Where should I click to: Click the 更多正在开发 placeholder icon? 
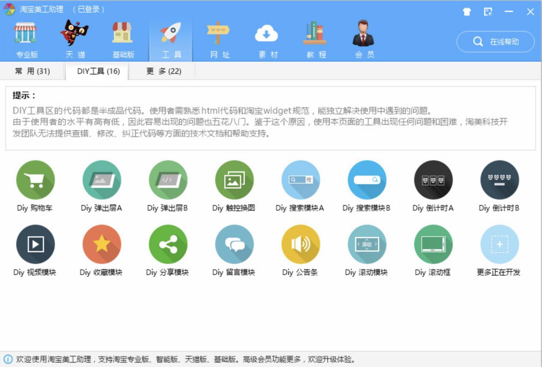coord(499,244)
